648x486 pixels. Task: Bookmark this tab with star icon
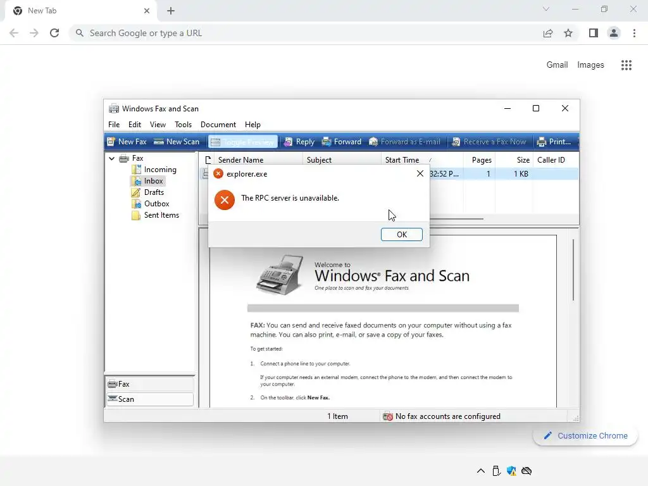coord(568,33)
